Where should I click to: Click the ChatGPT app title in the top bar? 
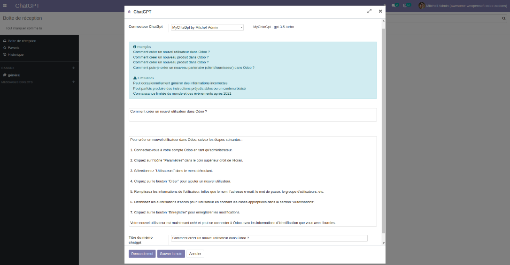(x=27, y=6)
